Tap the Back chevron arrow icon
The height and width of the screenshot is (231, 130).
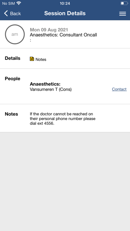pos(6,13)
